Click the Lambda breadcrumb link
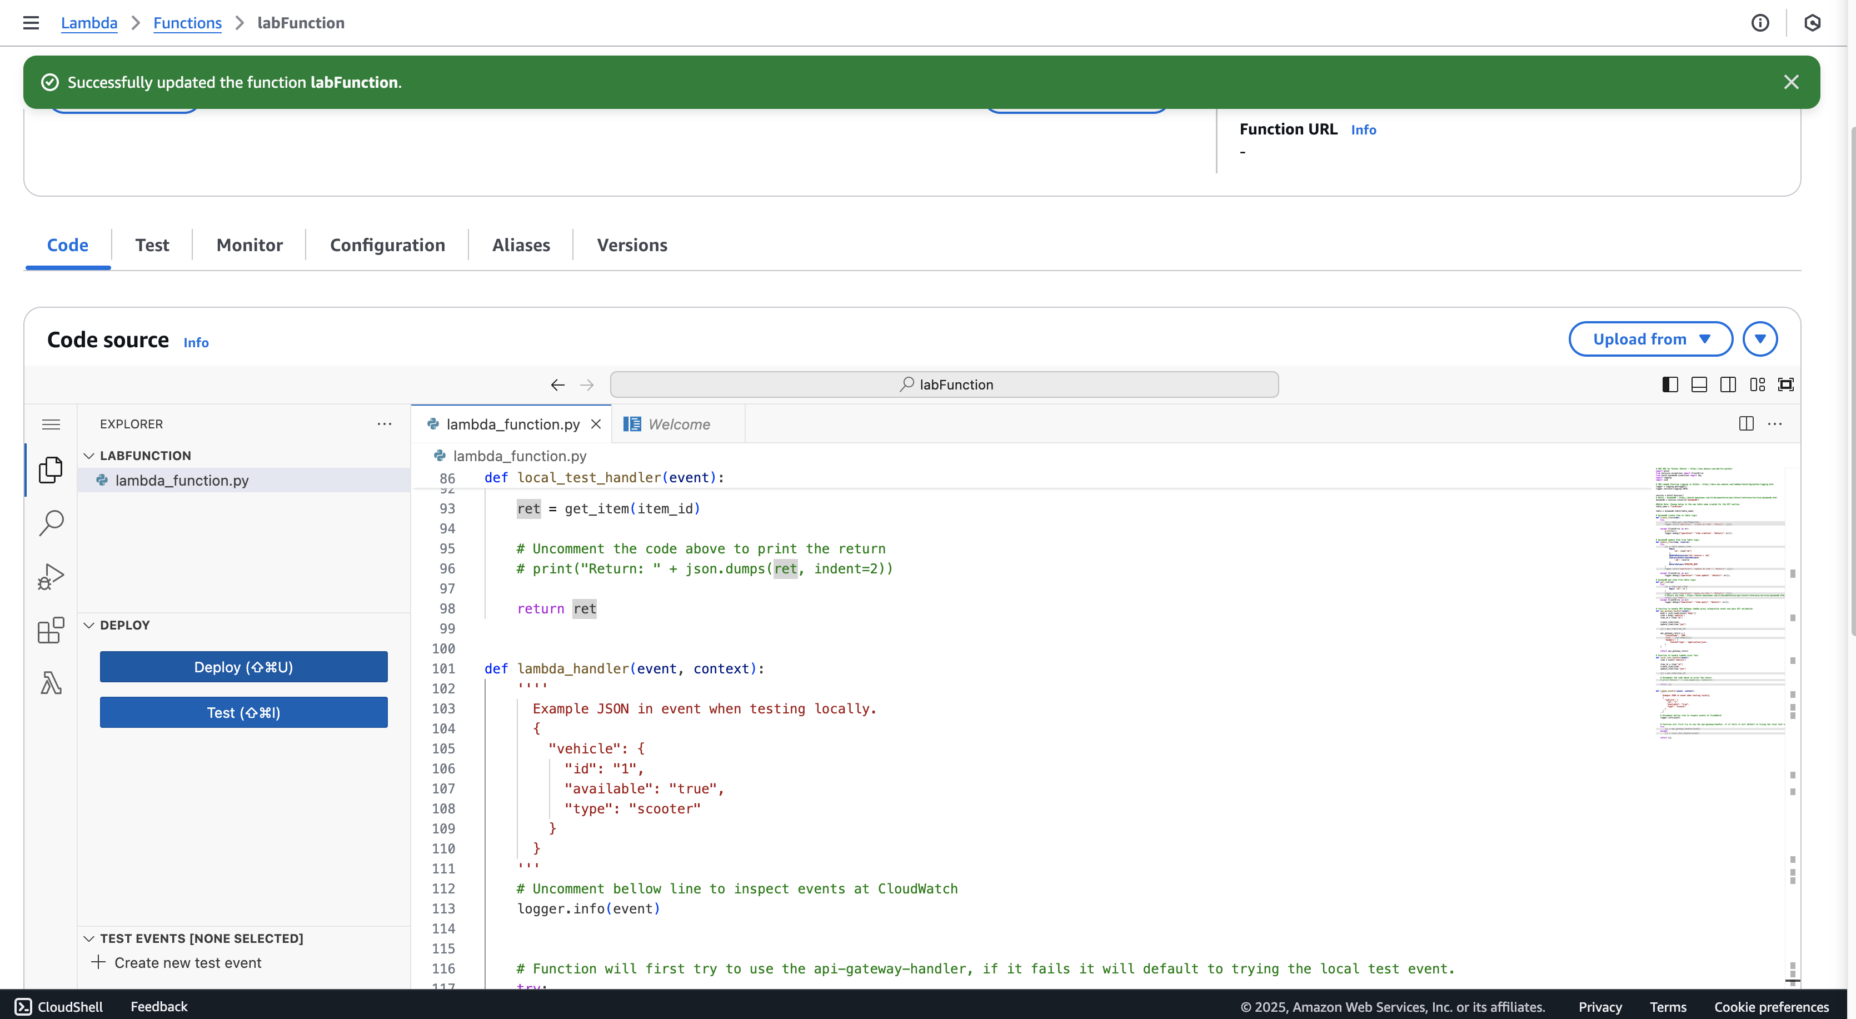 point(89,23)
